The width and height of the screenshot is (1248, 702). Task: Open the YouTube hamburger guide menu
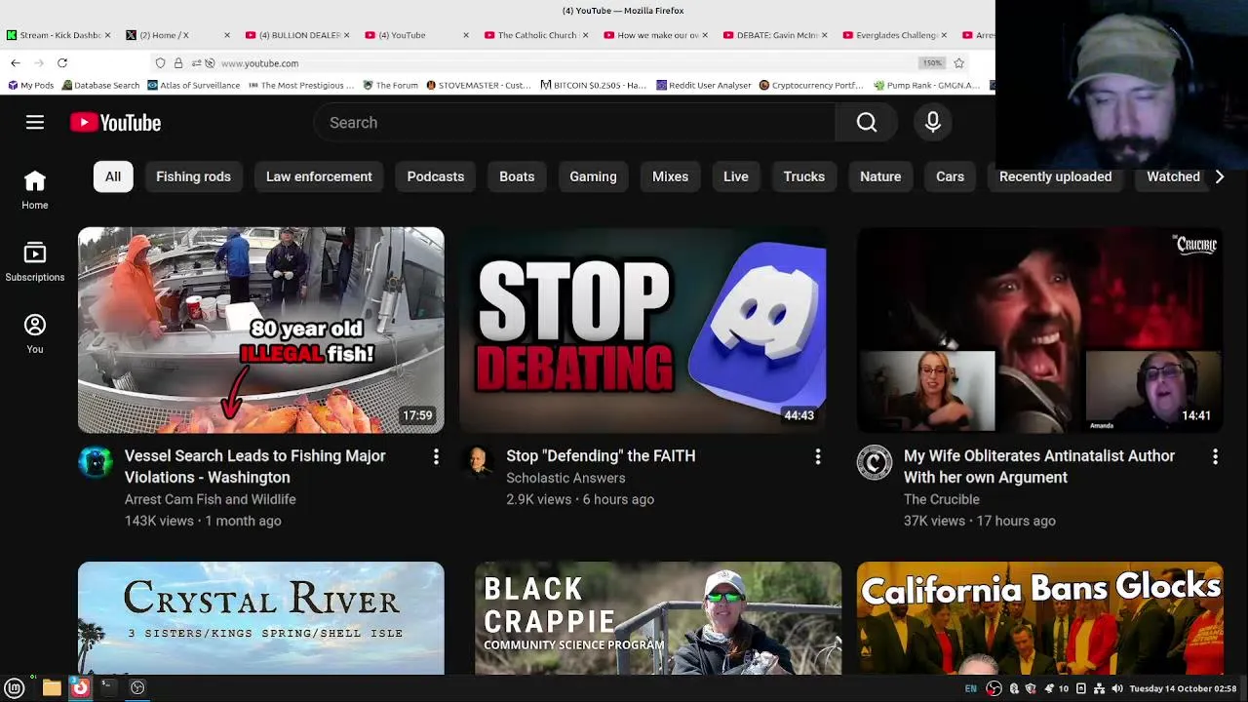coord(35,123)
